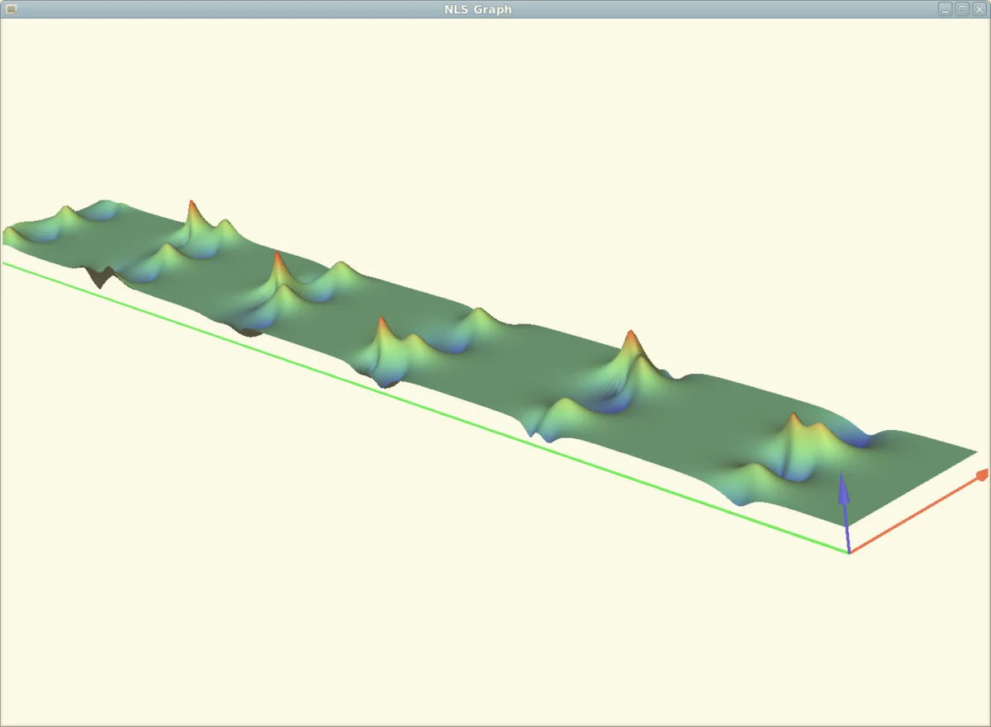Minimize the NLS Graph window
991x727 pixels.
(946, 9)
